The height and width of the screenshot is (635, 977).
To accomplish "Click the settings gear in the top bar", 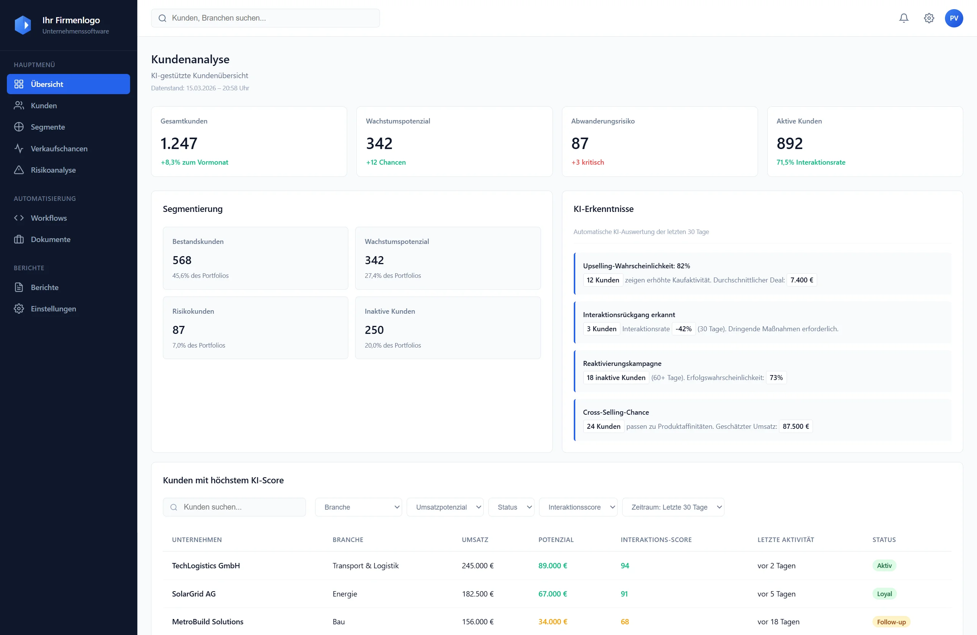I will click(x=929, y=18).
